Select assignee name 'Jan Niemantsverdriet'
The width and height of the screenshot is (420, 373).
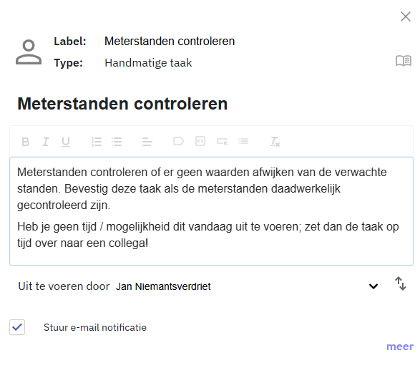tap(163, 286)
